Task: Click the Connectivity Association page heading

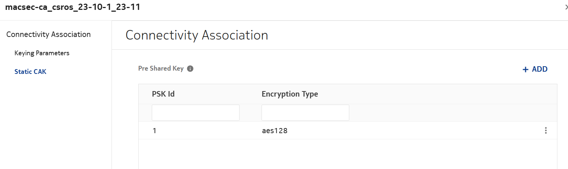Action: 197,35
